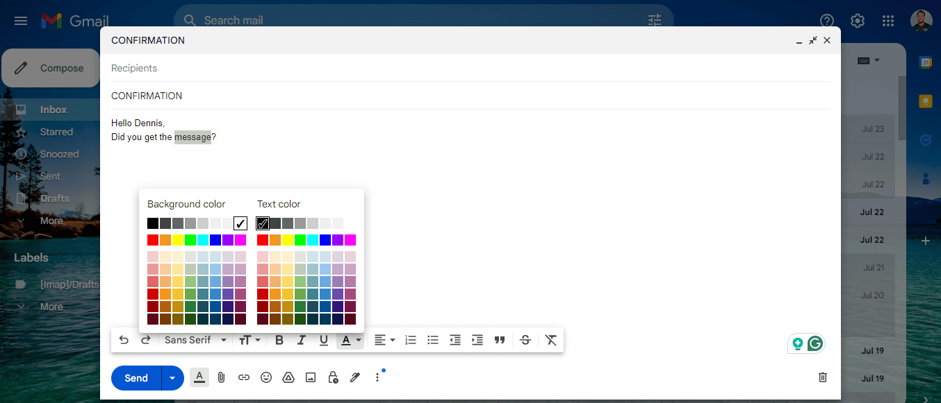The image size is (941, 403).
Task: Select bright yellow background color swatch
Action: tap(178, 240)
